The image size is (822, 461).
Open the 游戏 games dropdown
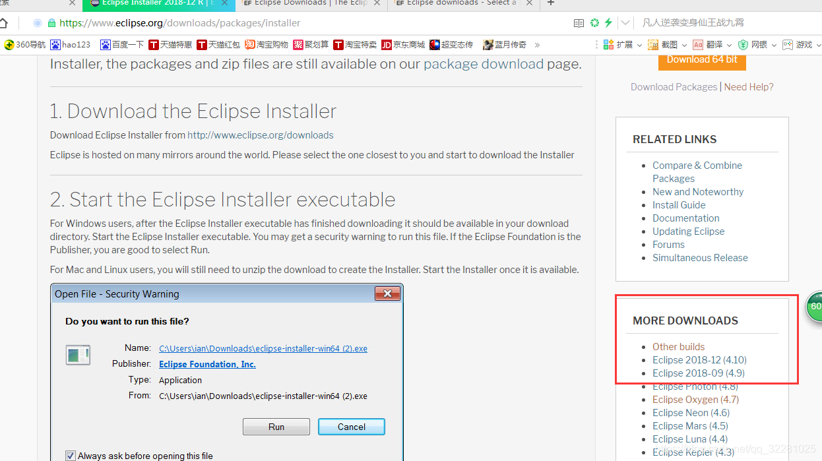pyautogui.click(x=801, y=45)
